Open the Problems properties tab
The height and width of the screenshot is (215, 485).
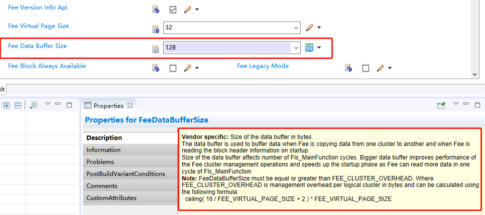tap(130, 162)
